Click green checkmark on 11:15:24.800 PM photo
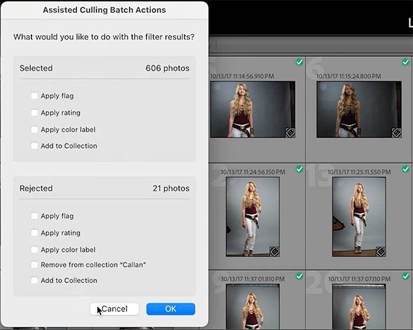Screen dimensions: 413x330 pyautogui.click(x=406, y=62)
